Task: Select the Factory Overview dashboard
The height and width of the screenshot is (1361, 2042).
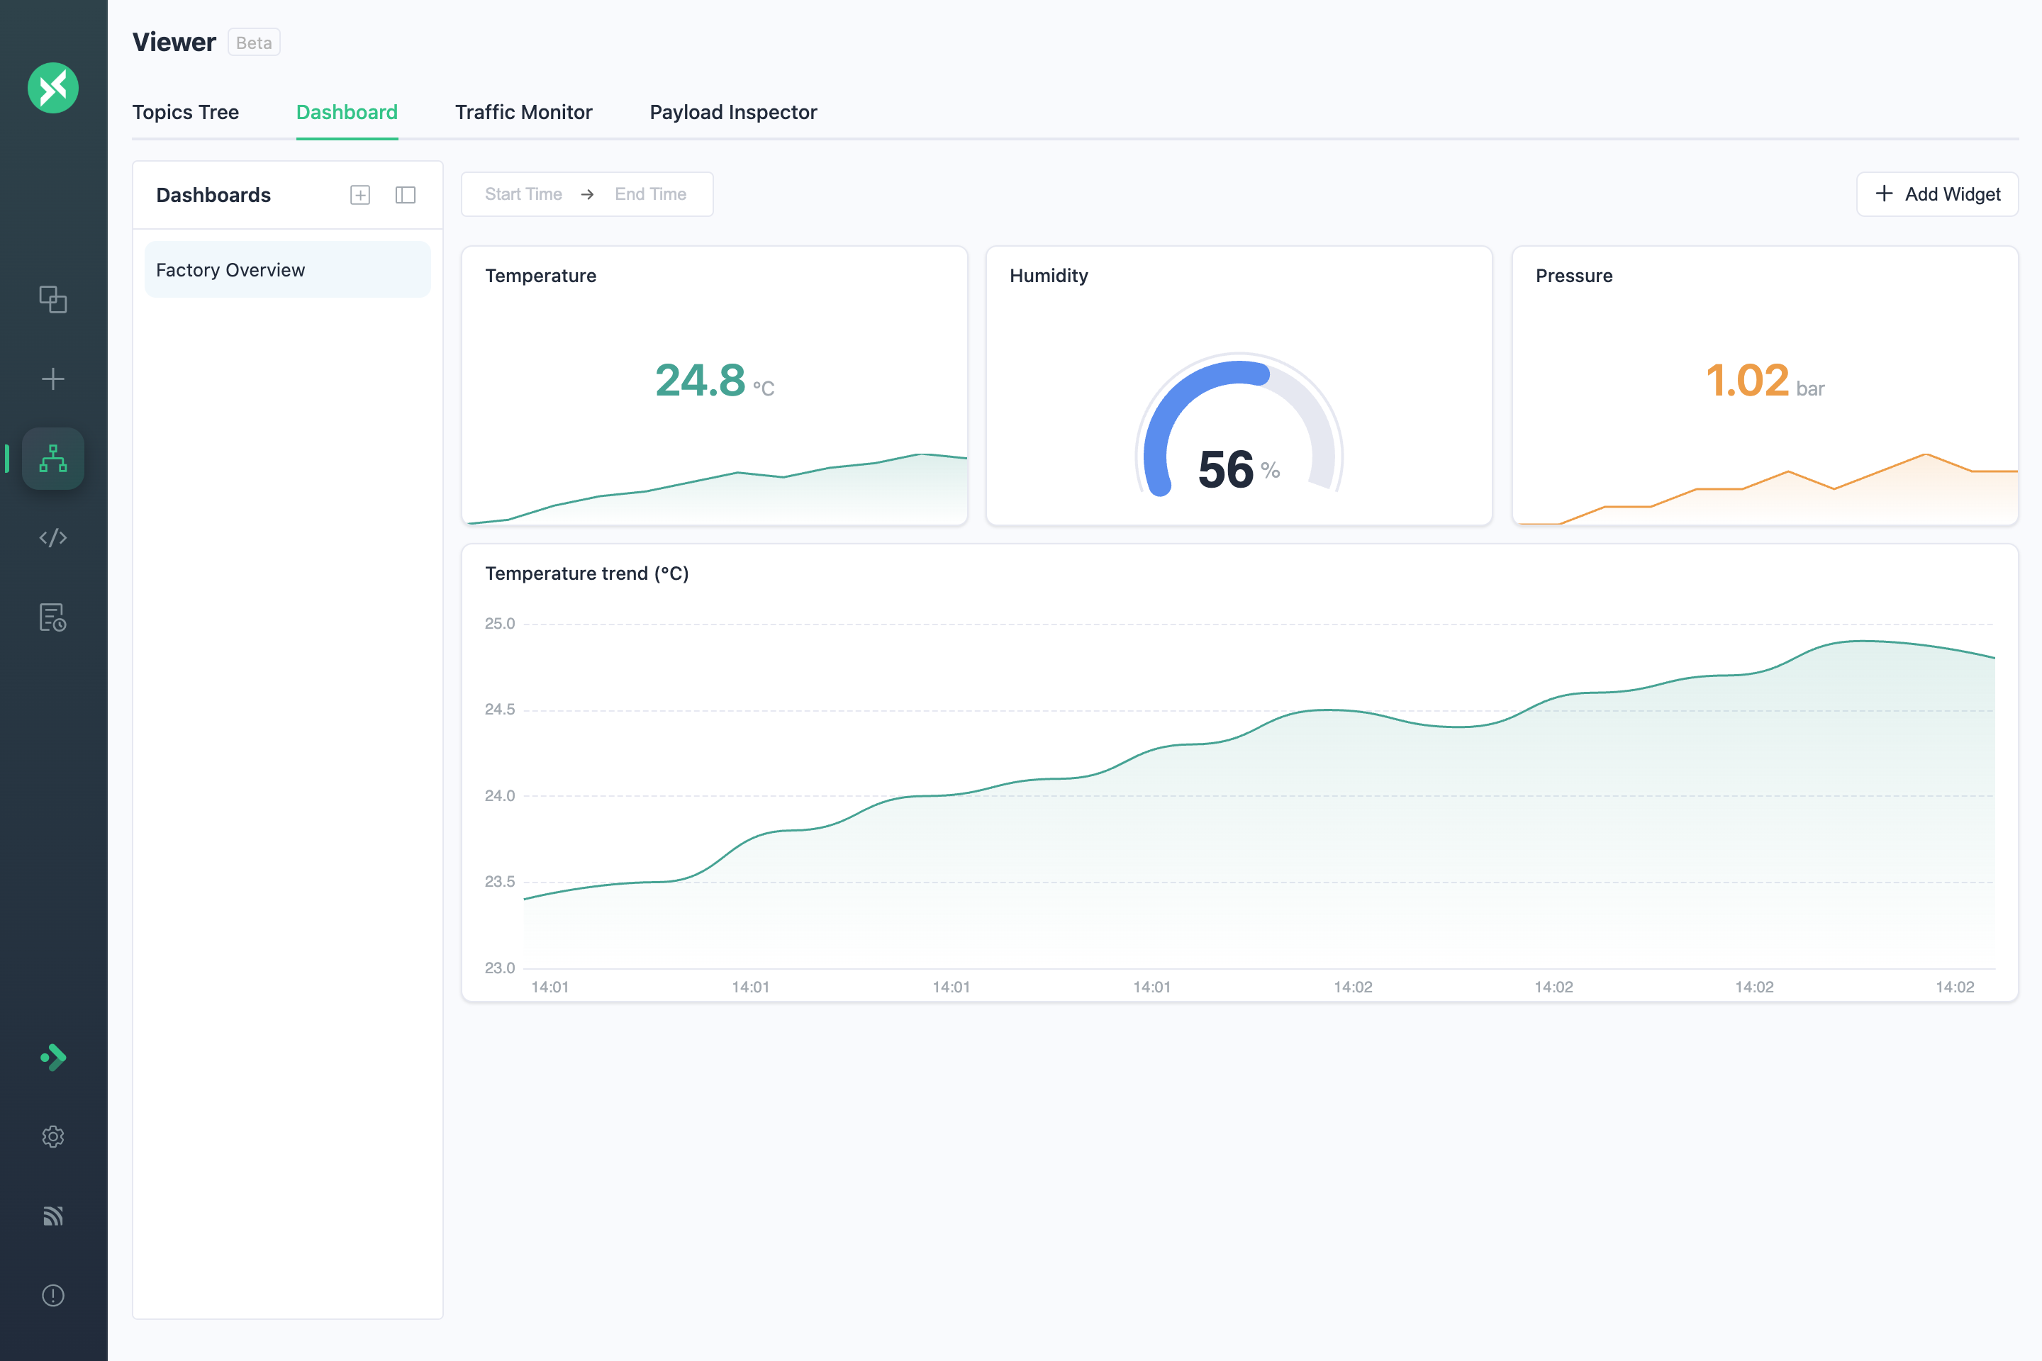Action: (287, 270)
